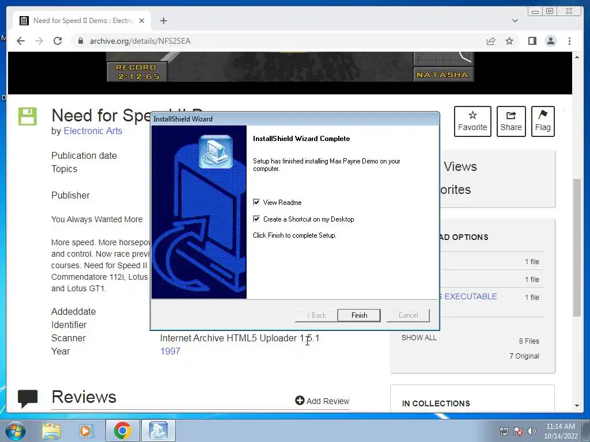Screen dimensions: 590x442
Task: Open Windows Start menu
Action: pyautogui.click(x=15, y=430)
